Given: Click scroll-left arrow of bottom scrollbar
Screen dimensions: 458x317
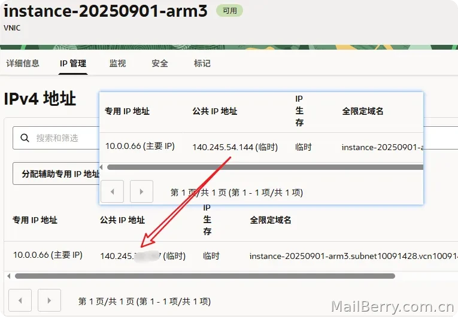Looking at the screenshot, I should pos(9,276).
